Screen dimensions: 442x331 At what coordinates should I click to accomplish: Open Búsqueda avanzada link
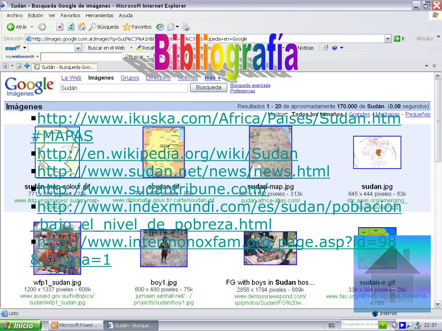click(x=250, y=85)
